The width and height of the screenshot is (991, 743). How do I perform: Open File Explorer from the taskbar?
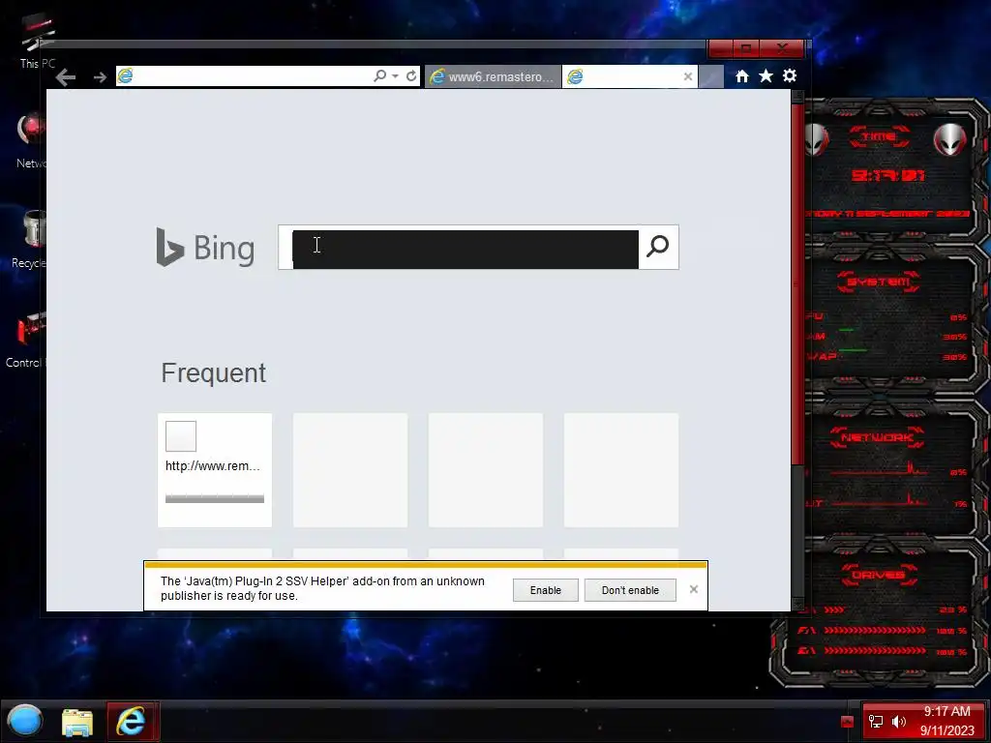pos(77,722)
